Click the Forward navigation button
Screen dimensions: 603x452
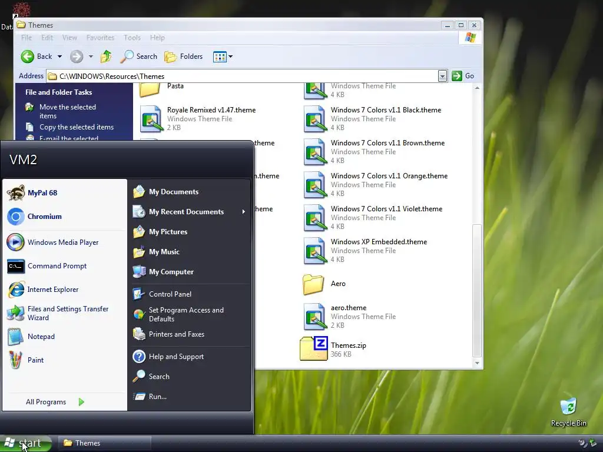[77, 56]
